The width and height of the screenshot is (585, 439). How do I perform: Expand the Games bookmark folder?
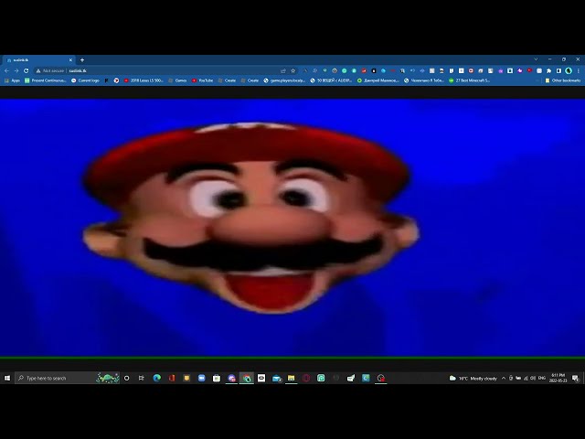click(x=177, y=80)
